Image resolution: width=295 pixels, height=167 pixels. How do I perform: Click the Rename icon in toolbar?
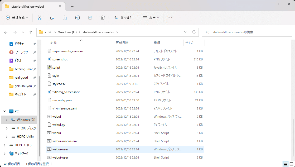[77, 18]
